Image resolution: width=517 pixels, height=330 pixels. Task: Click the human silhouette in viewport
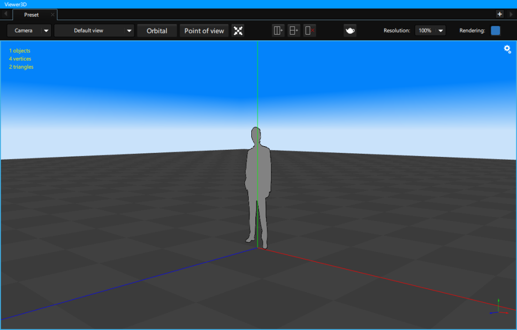pyautogui.click(x=258, y=176)
